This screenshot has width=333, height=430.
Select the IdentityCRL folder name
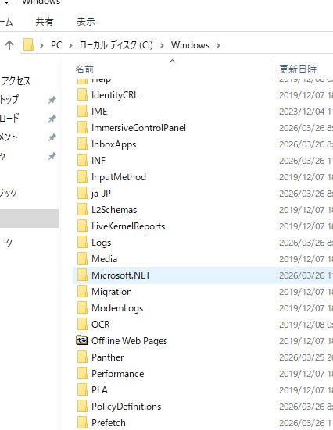(x=115, y=95)
